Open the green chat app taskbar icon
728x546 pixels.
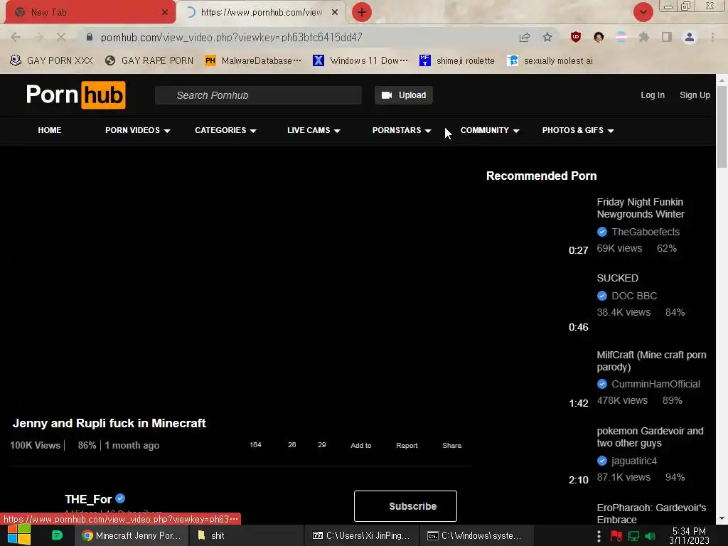point(57,535)
